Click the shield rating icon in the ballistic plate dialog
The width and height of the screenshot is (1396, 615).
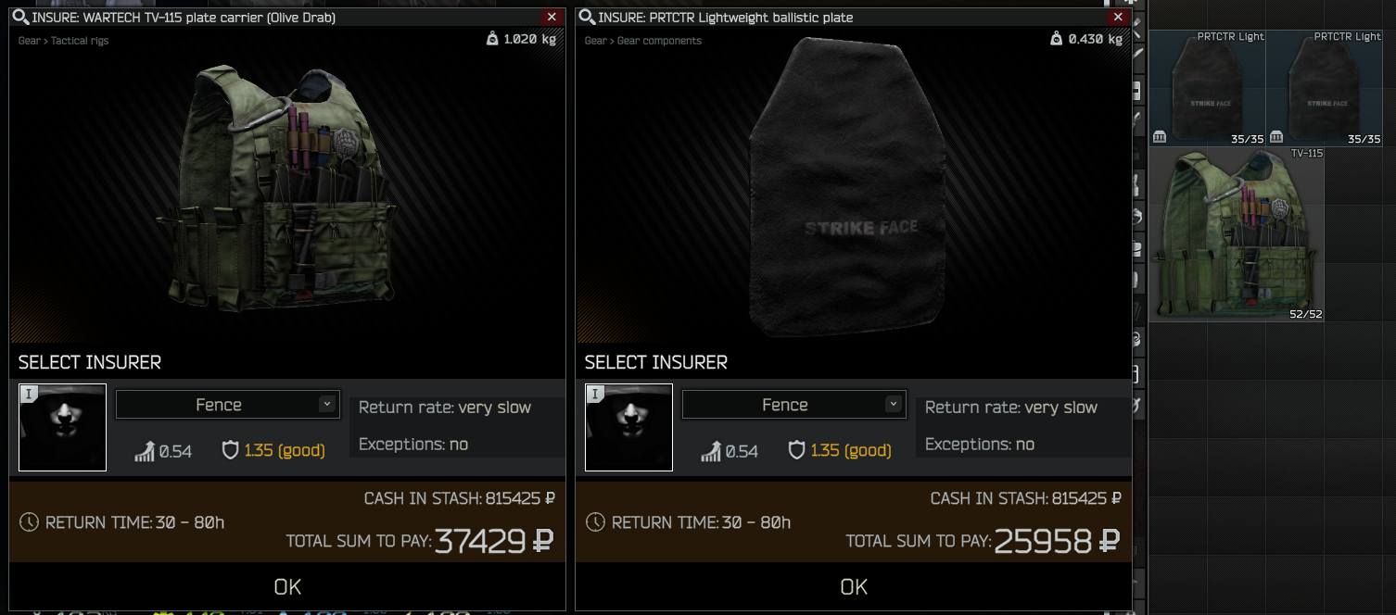click(x=797, y=451)
